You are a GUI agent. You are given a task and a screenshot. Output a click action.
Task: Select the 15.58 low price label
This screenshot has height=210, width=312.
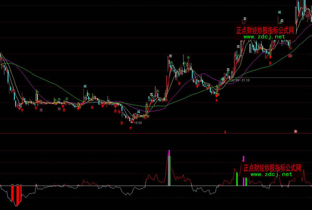pos(138,123)
